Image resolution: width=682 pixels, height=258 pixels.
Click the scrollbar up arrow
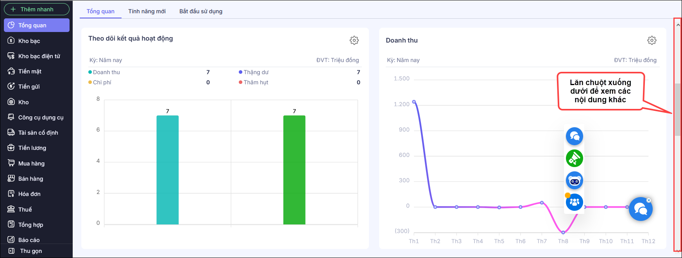coord(678,25)
